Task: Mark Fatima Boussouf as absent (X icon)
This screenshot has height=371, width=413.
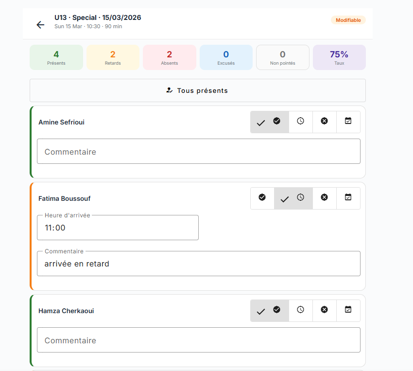Action: [324, 198]
